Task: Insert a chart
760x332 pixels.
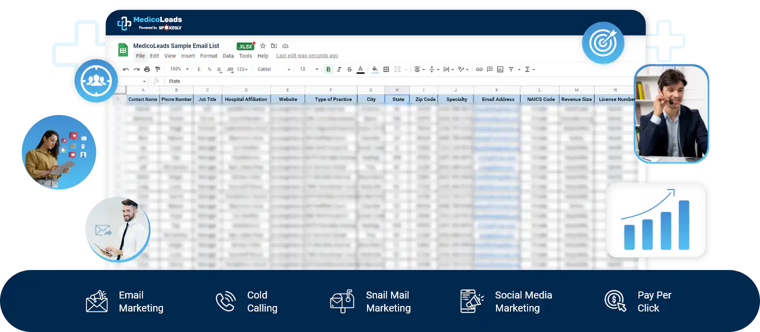Action: pyautogui.click(x=500, y=69)
